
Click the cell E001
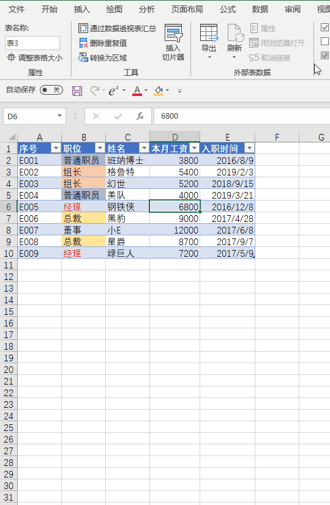[39, 160]
